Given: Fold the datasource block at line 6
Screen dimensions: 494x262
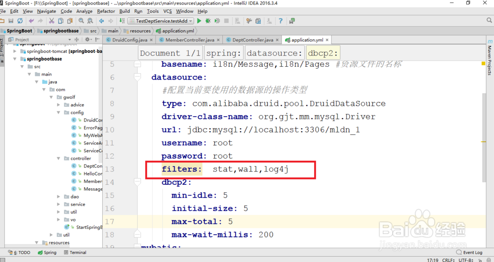Looking at the screenshot, I should [x=137, y=77].
